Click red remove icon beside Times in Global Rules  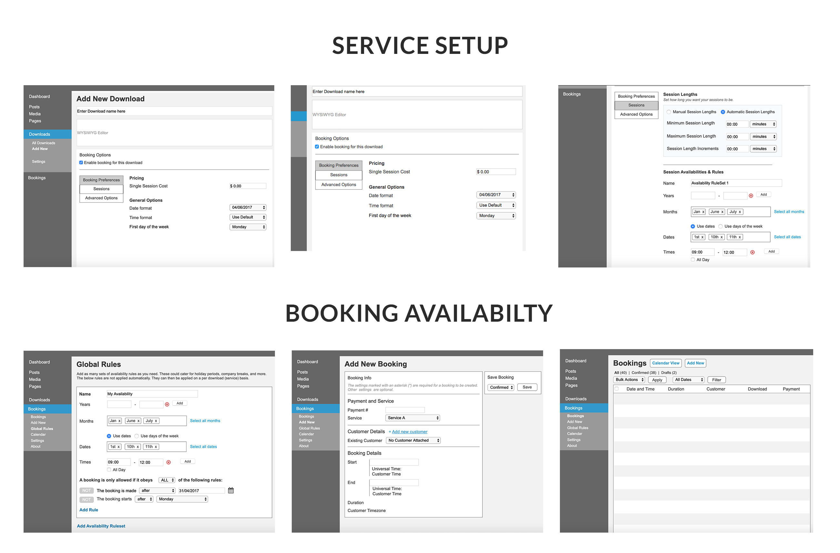(169, 462)
